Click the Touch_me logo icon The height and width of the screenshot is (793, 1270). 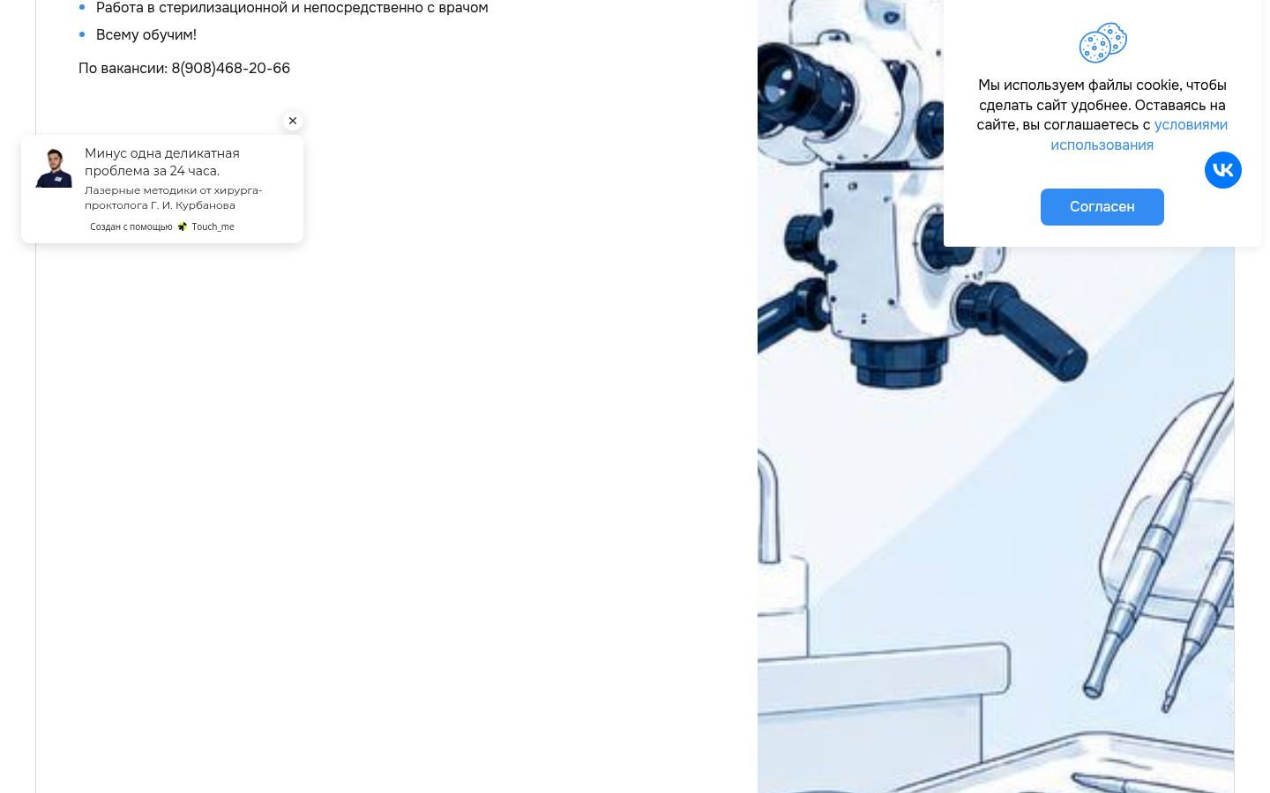click(x=183, y=226)
